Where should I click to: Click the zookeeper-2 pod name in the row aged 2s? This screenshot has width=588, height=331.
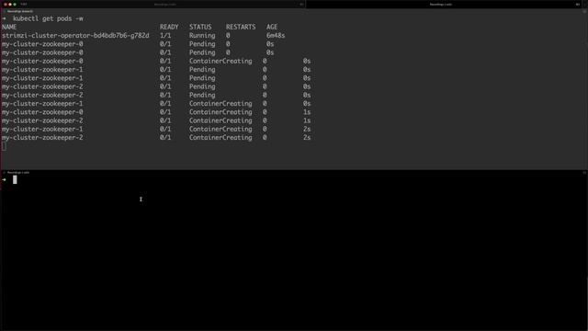coord(42,138)
